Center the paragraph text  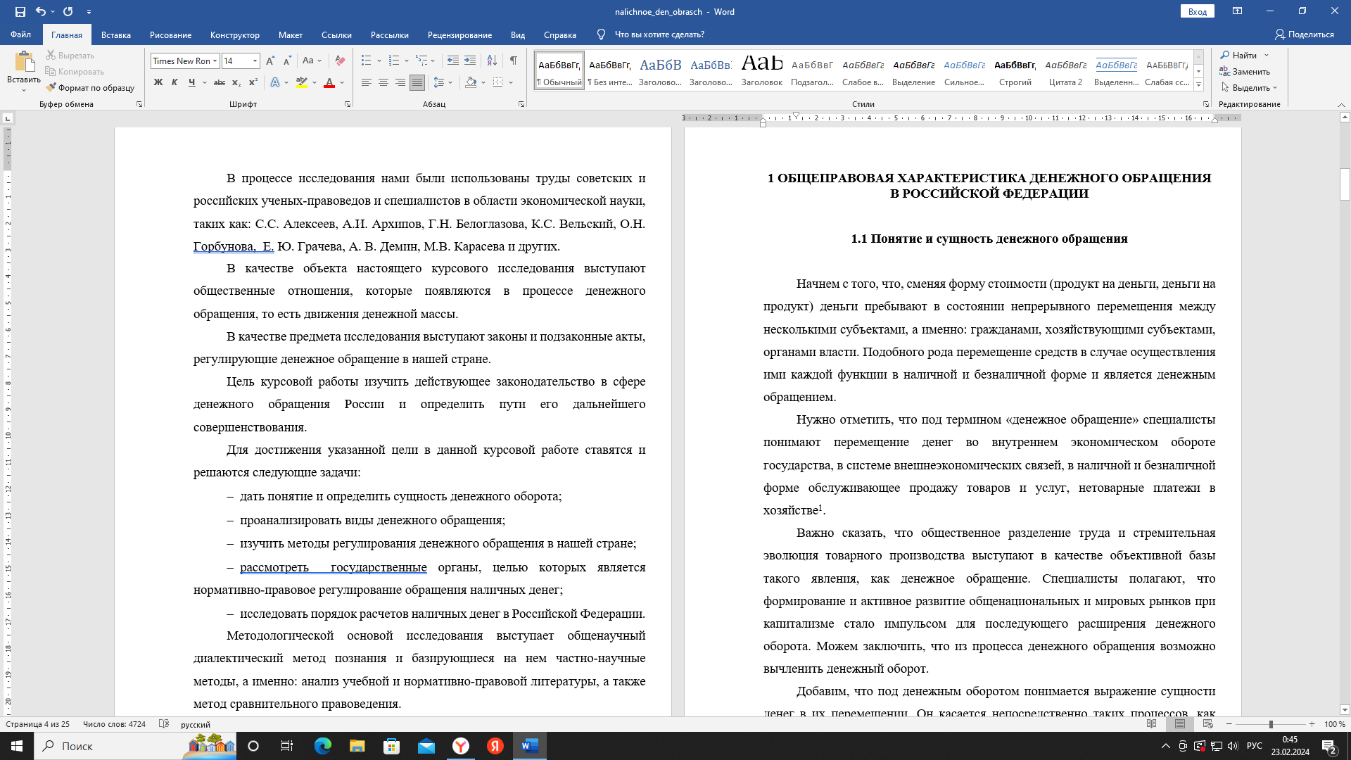383,82
